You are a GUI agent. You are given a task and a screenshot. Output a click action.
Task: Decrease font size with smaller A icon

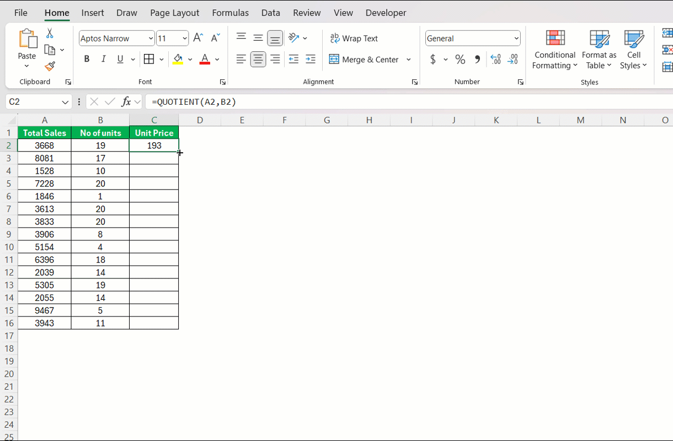216,38
